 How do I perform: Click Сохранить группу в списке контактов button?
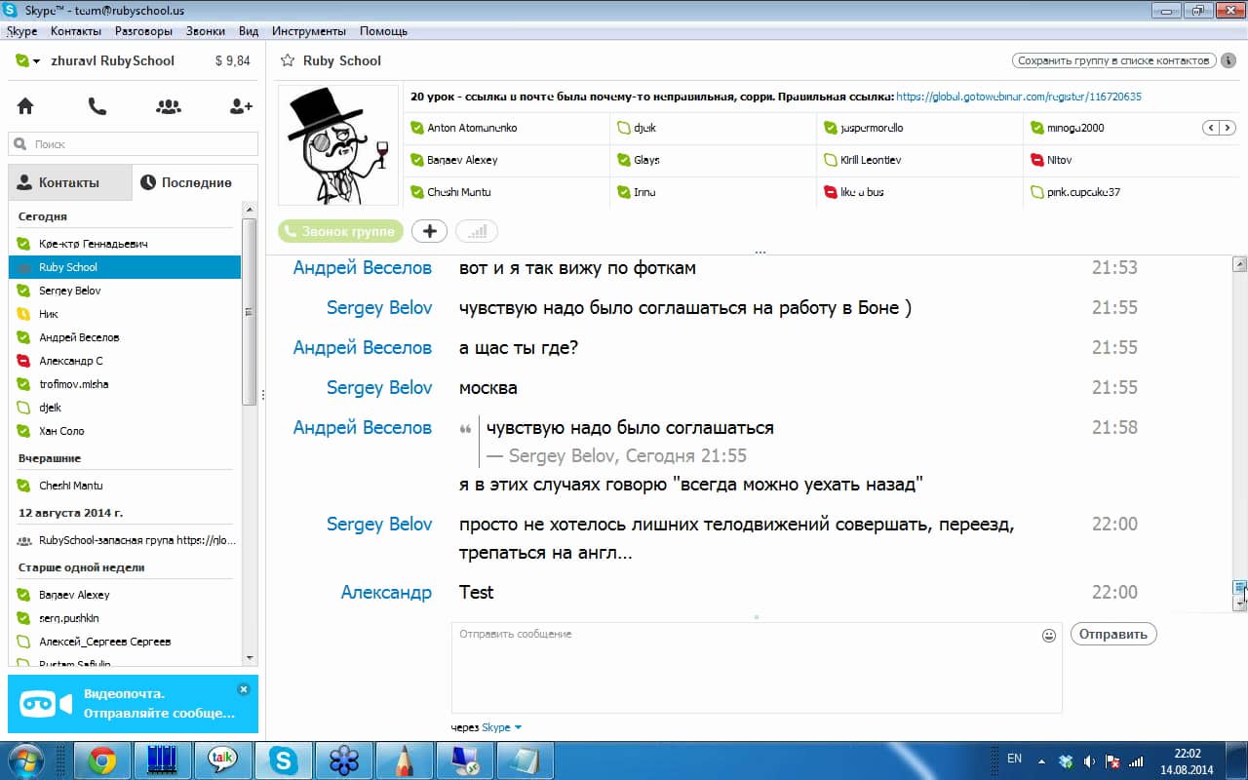(1113, 60)
